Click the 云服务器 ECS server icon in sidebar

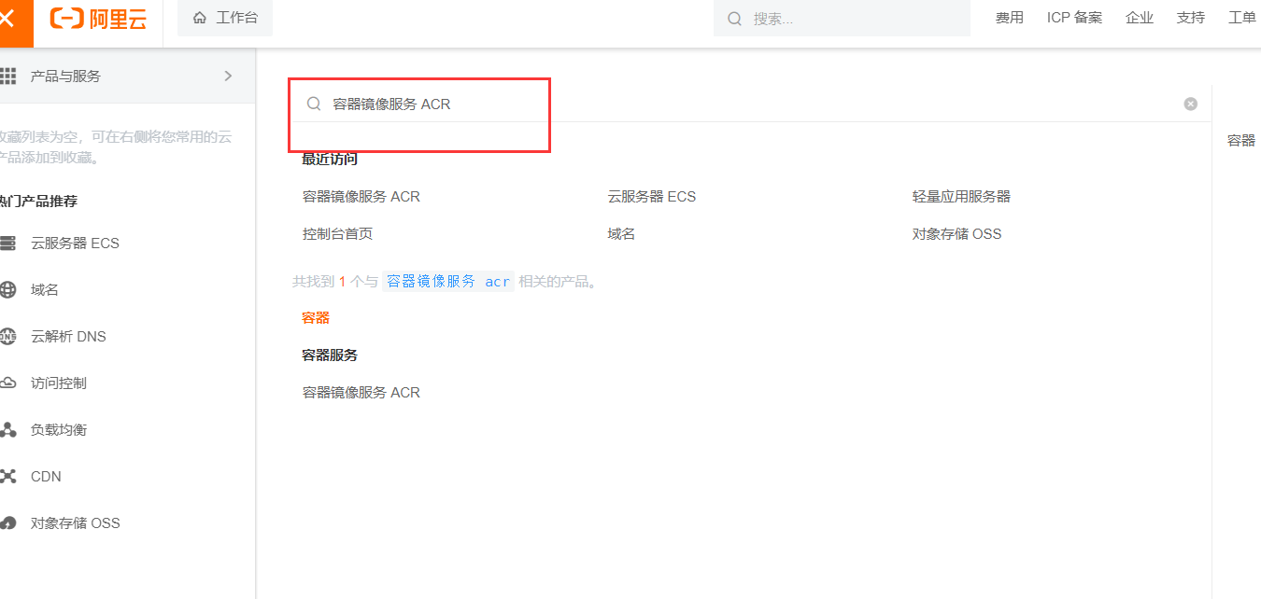7,244
